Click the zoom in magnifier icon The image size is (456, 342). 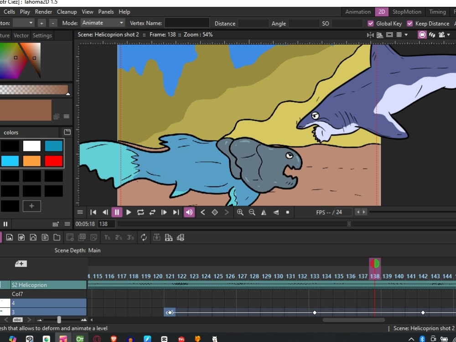point(240,212)
